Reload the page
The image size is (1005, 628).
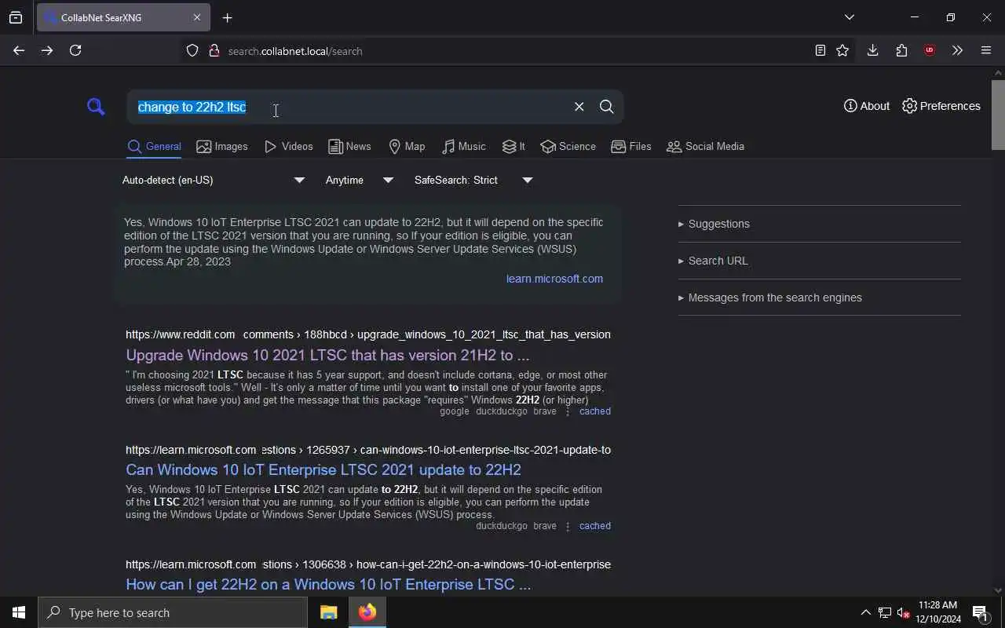click(x=75, y=50)
